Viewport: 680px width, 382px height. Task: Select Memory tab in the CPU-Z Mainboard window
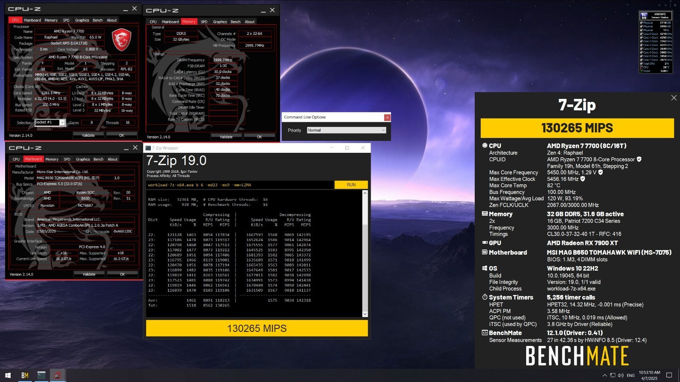(52, 159)
